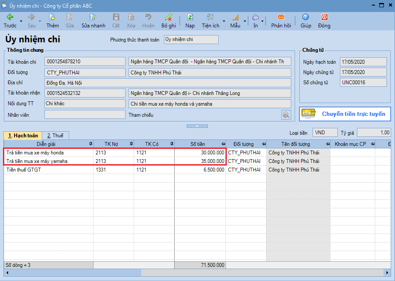The width and height of the screenshot is (395, 281).
Task: Click the Số chứng từ field UNC00016
Action: click(x=363, y=83)
